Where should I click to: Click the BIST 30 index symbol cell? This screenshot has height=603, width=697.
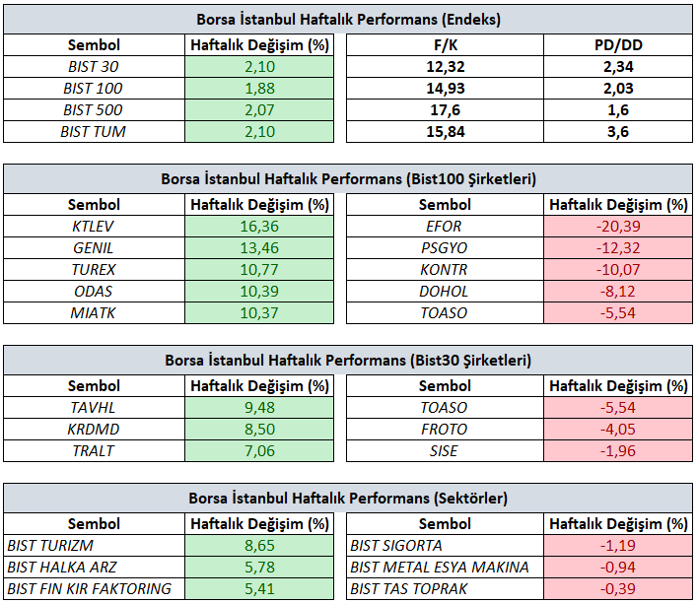(94, 67)
